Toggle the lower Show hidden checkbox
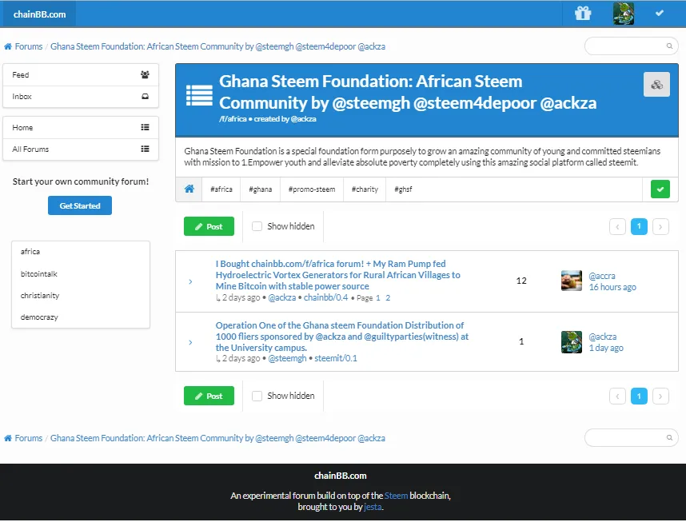Viewport: 686px width, 522px height. pyautogui.click(x=257, y=396)
